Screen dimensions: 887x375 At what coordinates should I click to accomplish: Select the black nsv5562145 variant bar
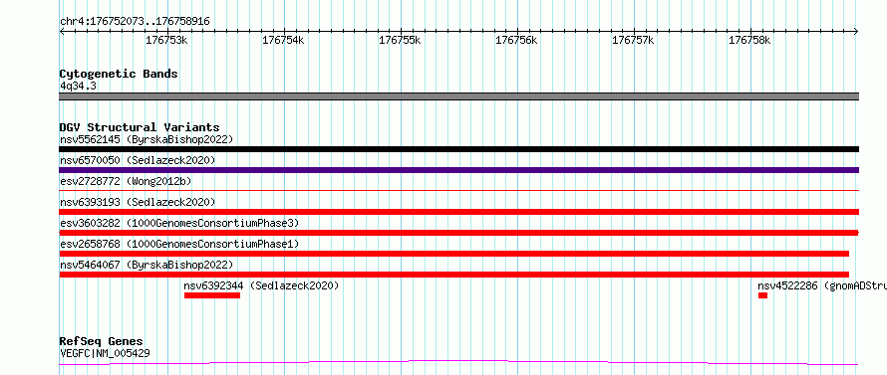pos(459,149)
